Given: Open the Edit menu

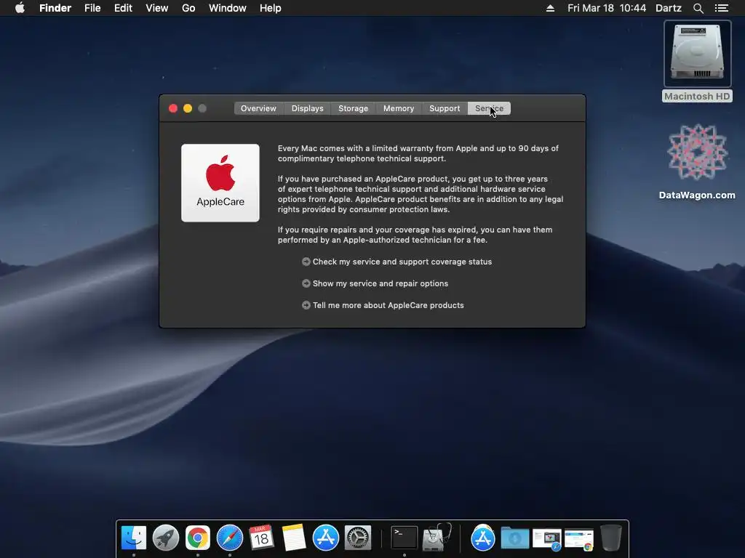Looking at the screenshot, I should 123,8.
